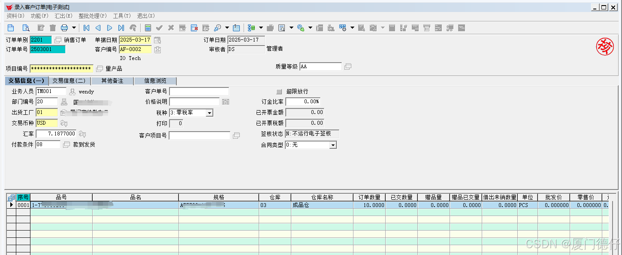This screenshot has height=255, width=622.
Task: Click icon beside 价格说明 field
Action: [226, 102]
